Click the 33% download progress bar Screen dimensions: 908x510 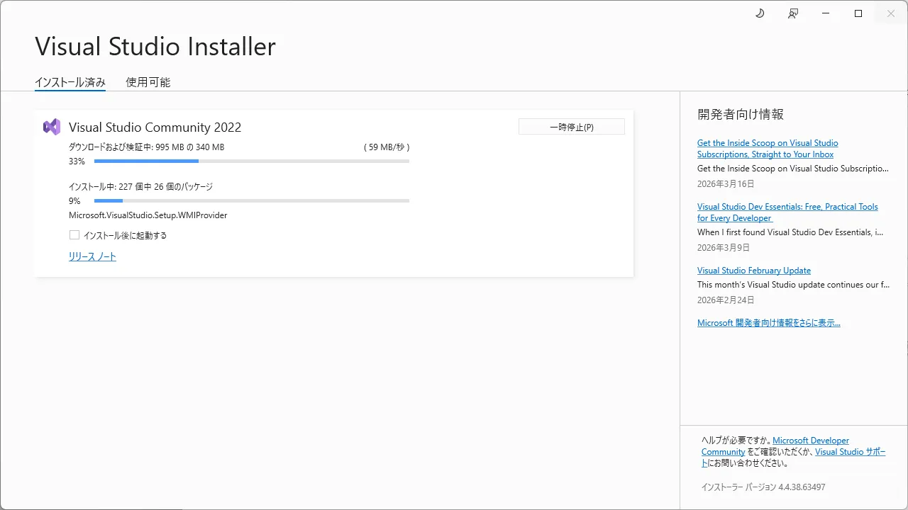[x=252, y=161]
